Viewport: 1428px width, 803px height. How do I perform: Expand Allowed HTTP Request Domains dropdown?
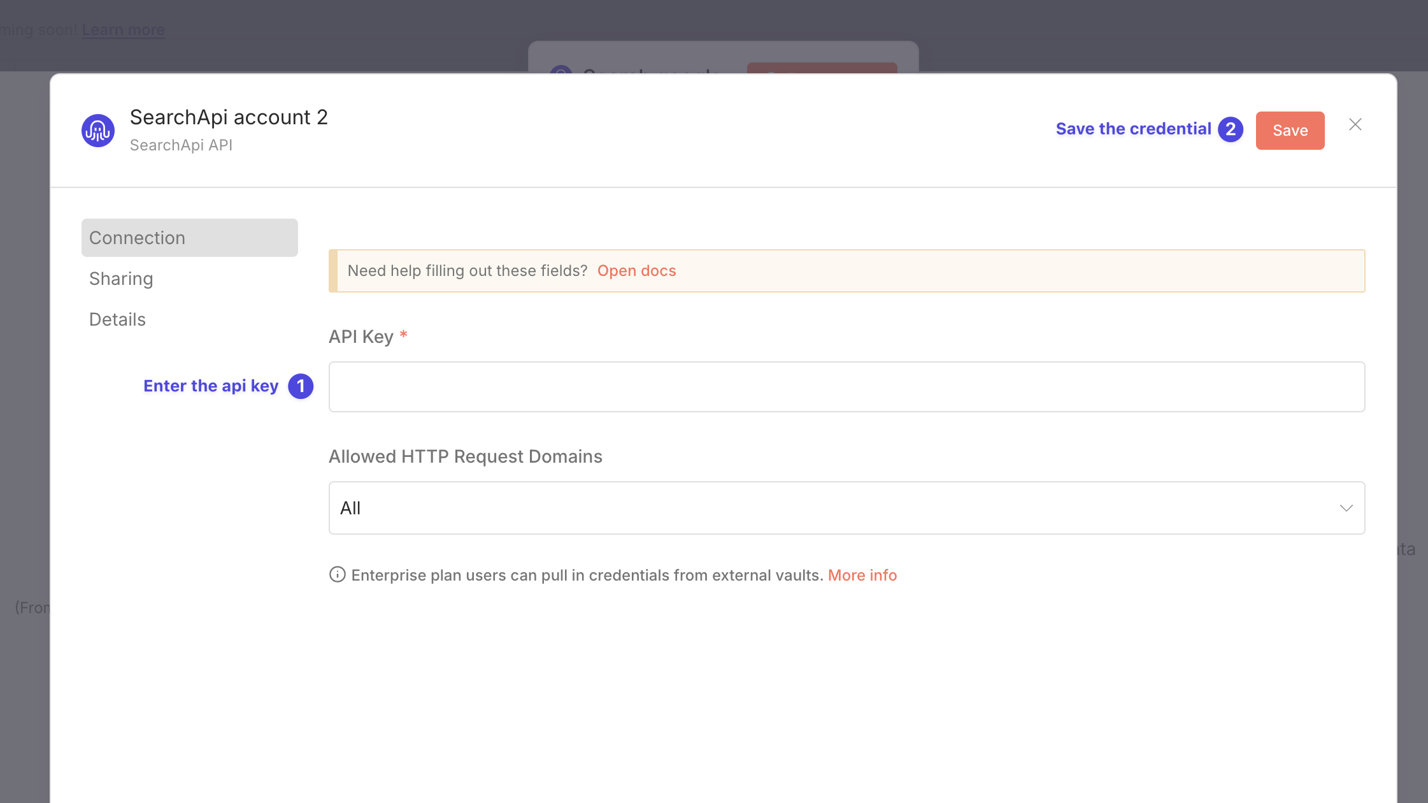(x=846, y=508)
